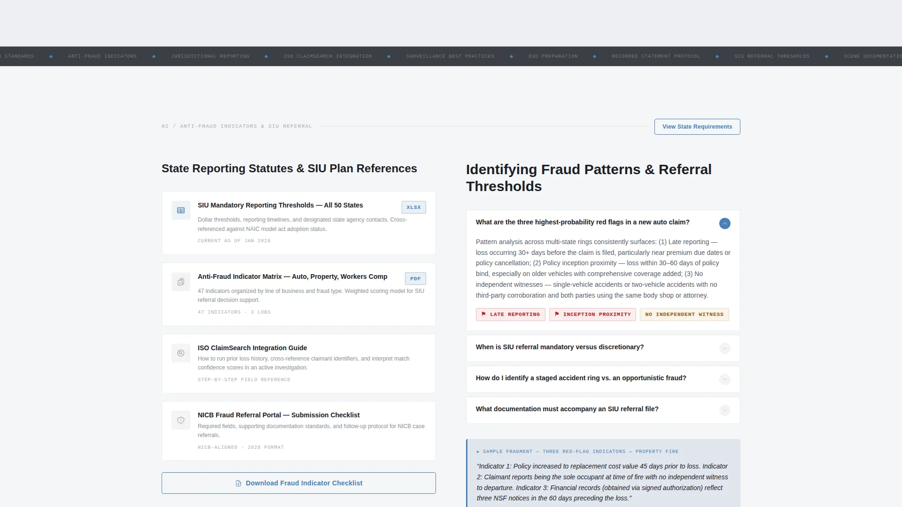Click View State Requirements button
Image resolution: width=902 pixels, height=507 pixels.
[x=697, y=127]
